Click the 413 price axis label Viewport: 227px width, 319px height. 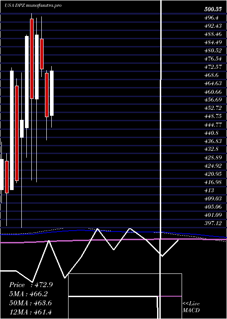209,190
